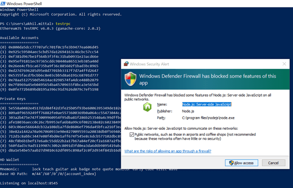Click the EthereumJS TestRPC version line
The width and height of the screenshot is (293, 188).
coord(50,28)
